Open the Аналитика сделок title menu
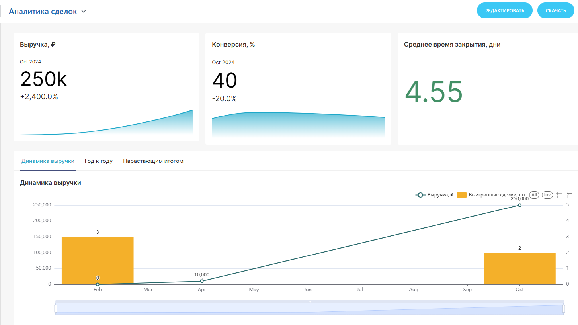 43,12
